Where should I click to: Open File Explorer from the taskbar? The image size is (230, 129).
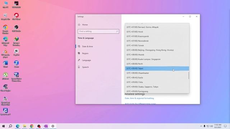click(x=25, y=126)
